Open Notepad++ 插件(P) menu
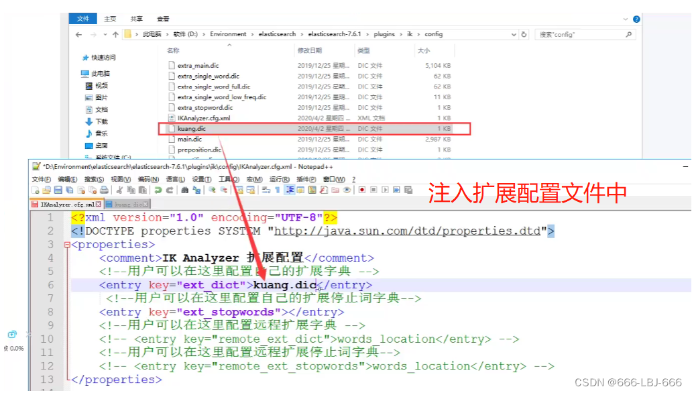The height and width of the screenshot is (393, 692). point(306,179)
